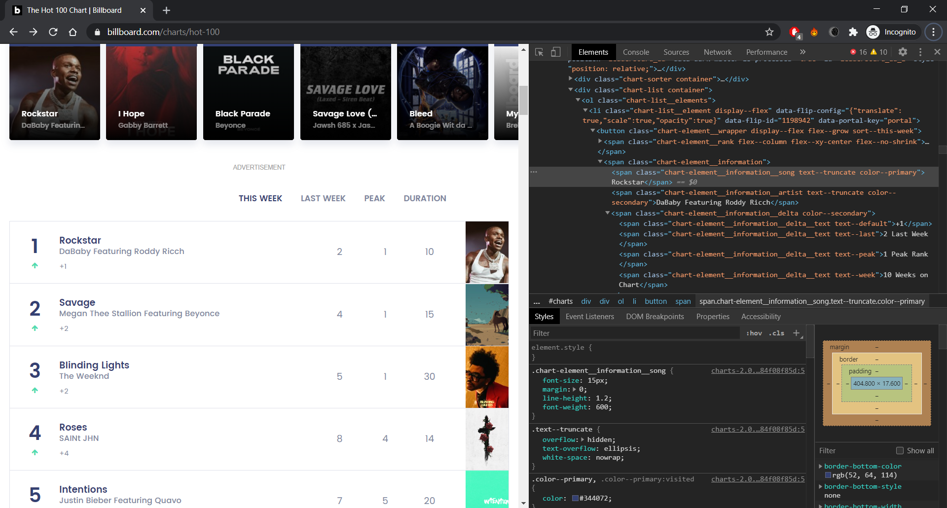Open the charts-2.0 stylesheet link
This screenshot has width=947, height=508.
[758, 370]
